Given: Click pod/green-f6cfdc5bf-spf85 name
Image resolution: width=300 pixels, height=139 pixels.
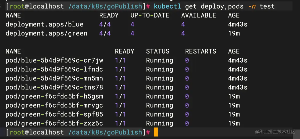Looking at the screenshot, I should click(x=54, y=114).
